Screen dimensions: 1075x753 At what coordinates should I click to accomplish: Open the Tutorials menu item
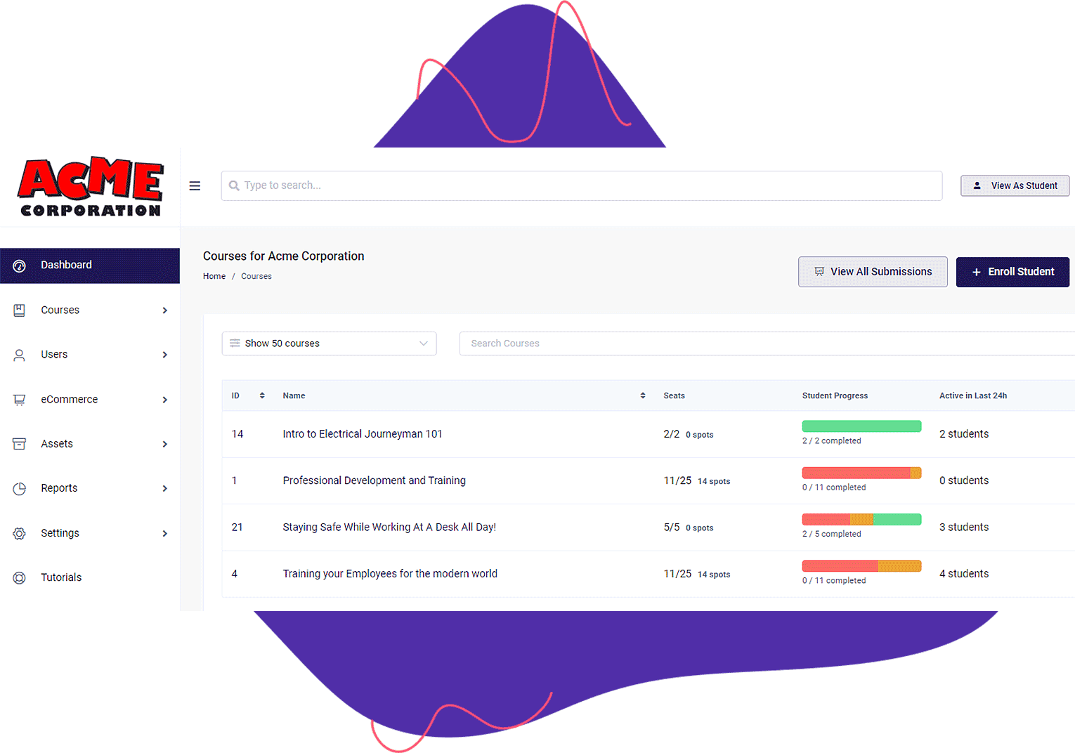(61, 577)
